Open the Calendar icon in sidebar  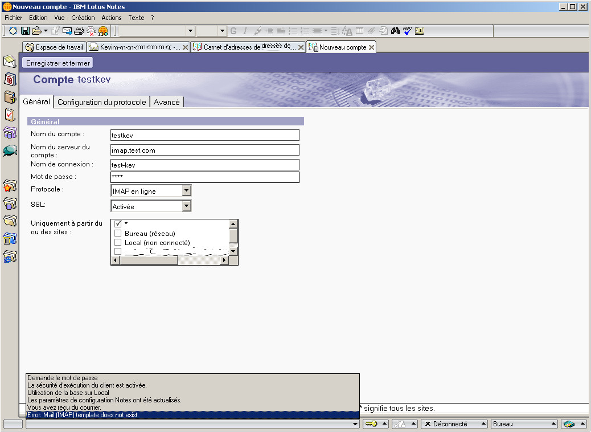pos(10,79)
